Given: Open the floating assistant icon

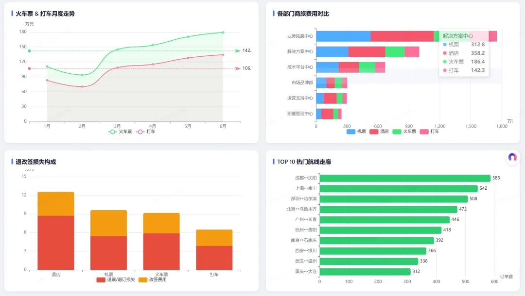Looking at the screenshot, I should point(512,157).
